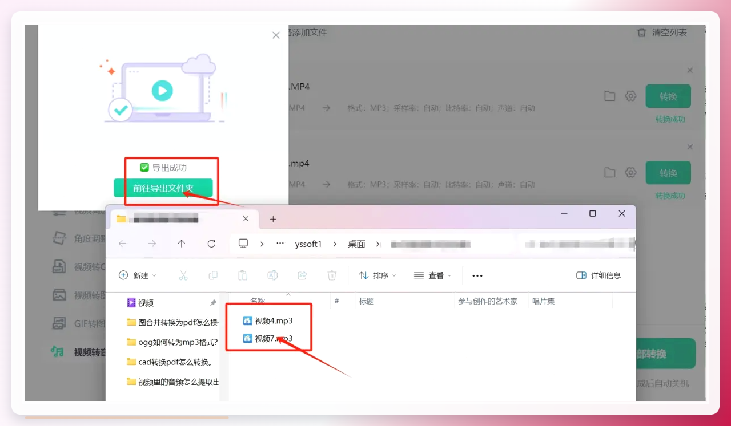731x426 pixels.
Task: Select GIF转图 sidebar icon
Action: tap(59, 323)
